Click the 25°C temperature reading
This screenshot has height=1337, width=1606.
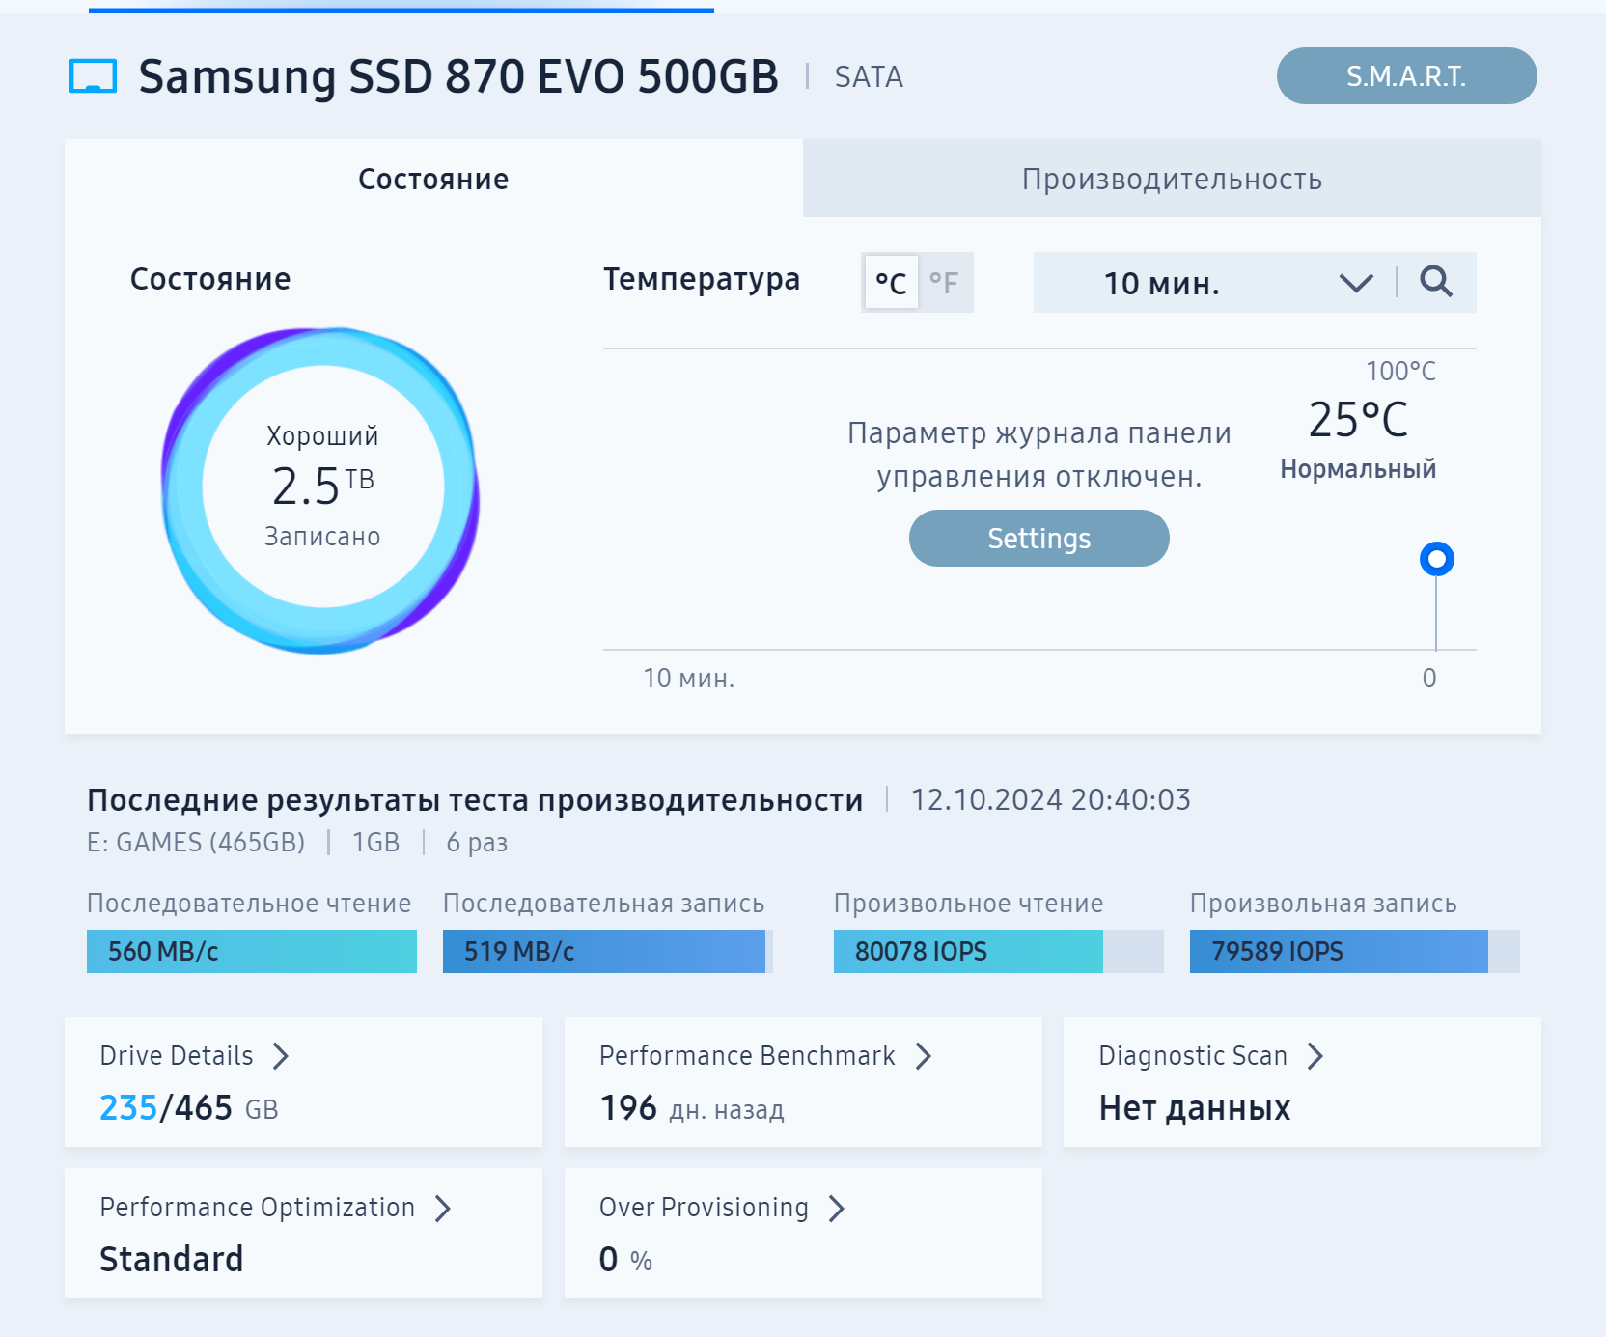point(1358,420)
